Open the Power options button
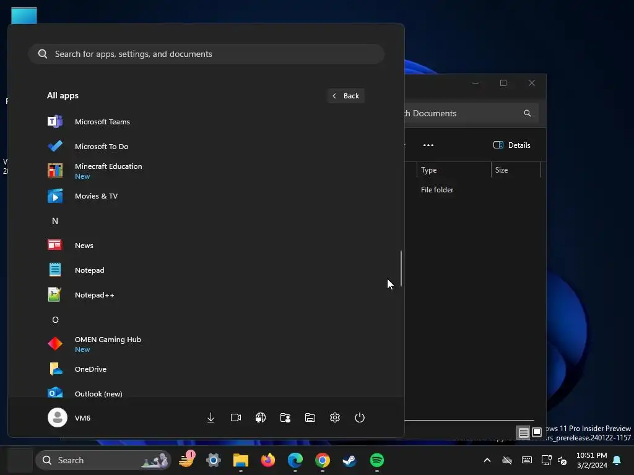Screen dimensions: 634x475 [x=360, y=417]
